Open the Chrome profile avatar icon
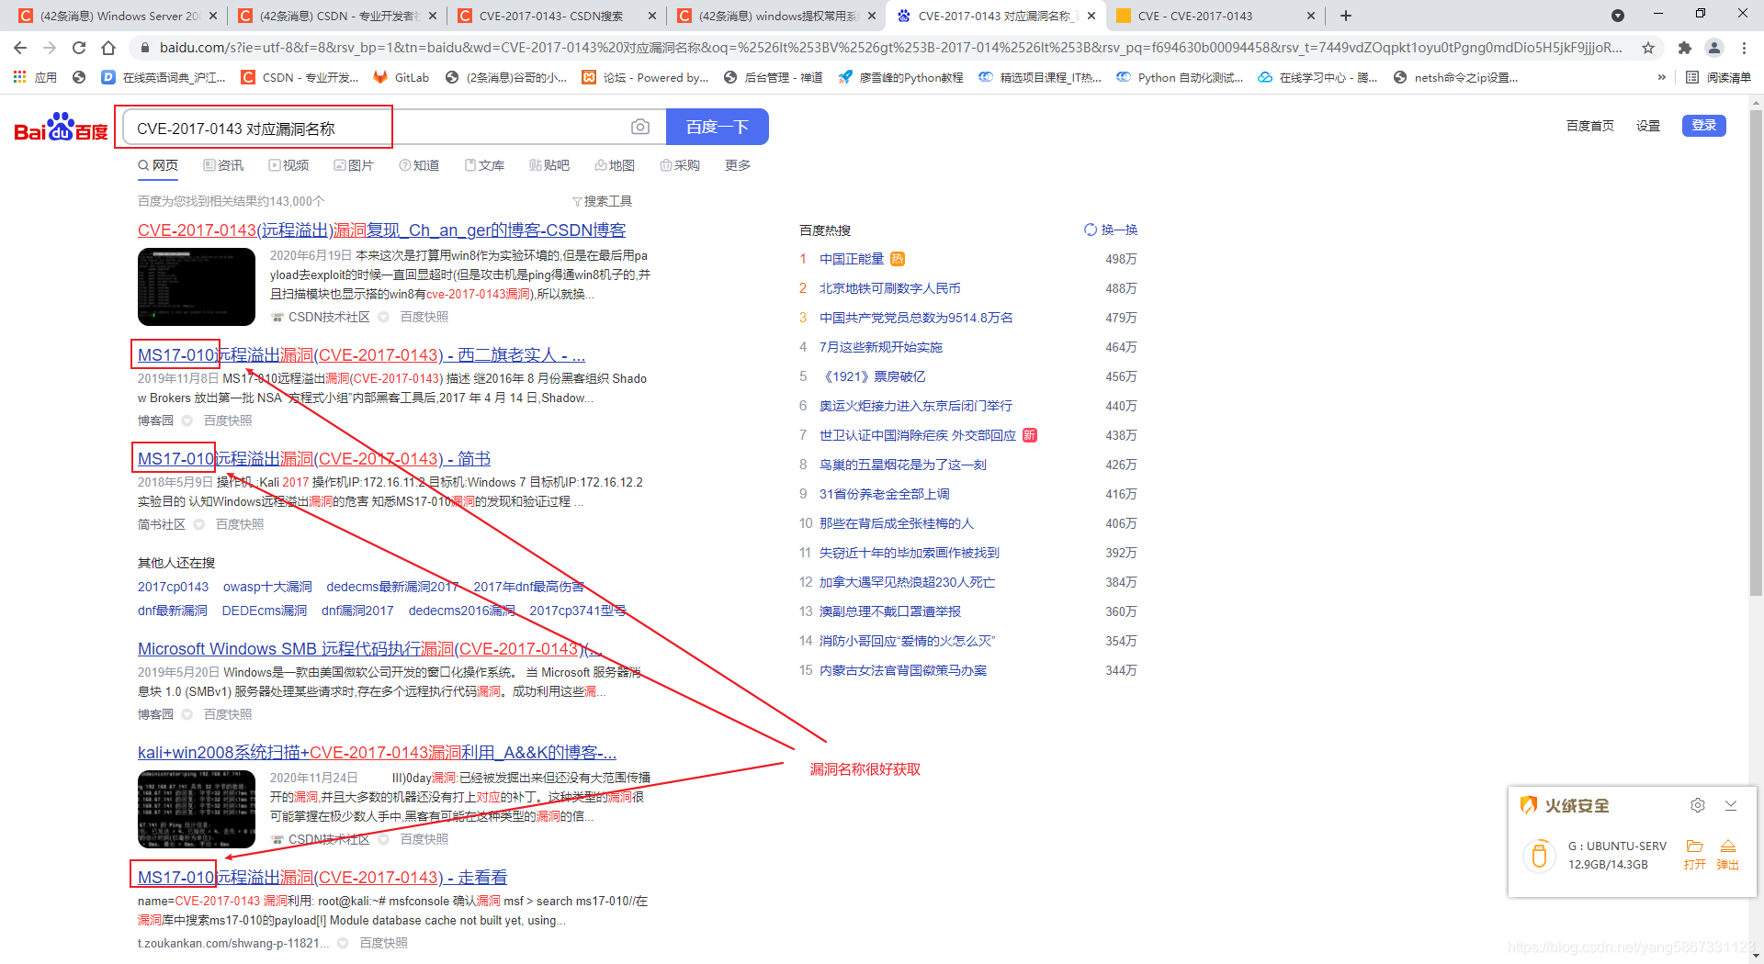Image resolution: width=1764 pixels, height=964 pixels. tap(1714, 48)
